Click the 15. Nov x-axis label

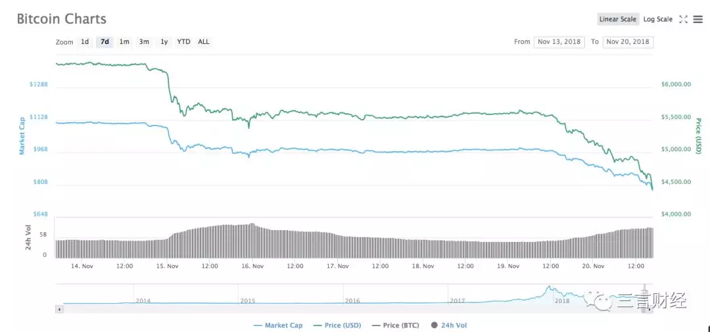click(168, 266)
